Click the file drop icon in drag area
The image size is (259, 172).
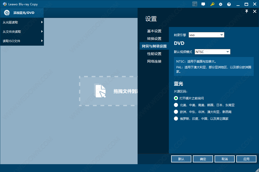click(x=100, y=91)
